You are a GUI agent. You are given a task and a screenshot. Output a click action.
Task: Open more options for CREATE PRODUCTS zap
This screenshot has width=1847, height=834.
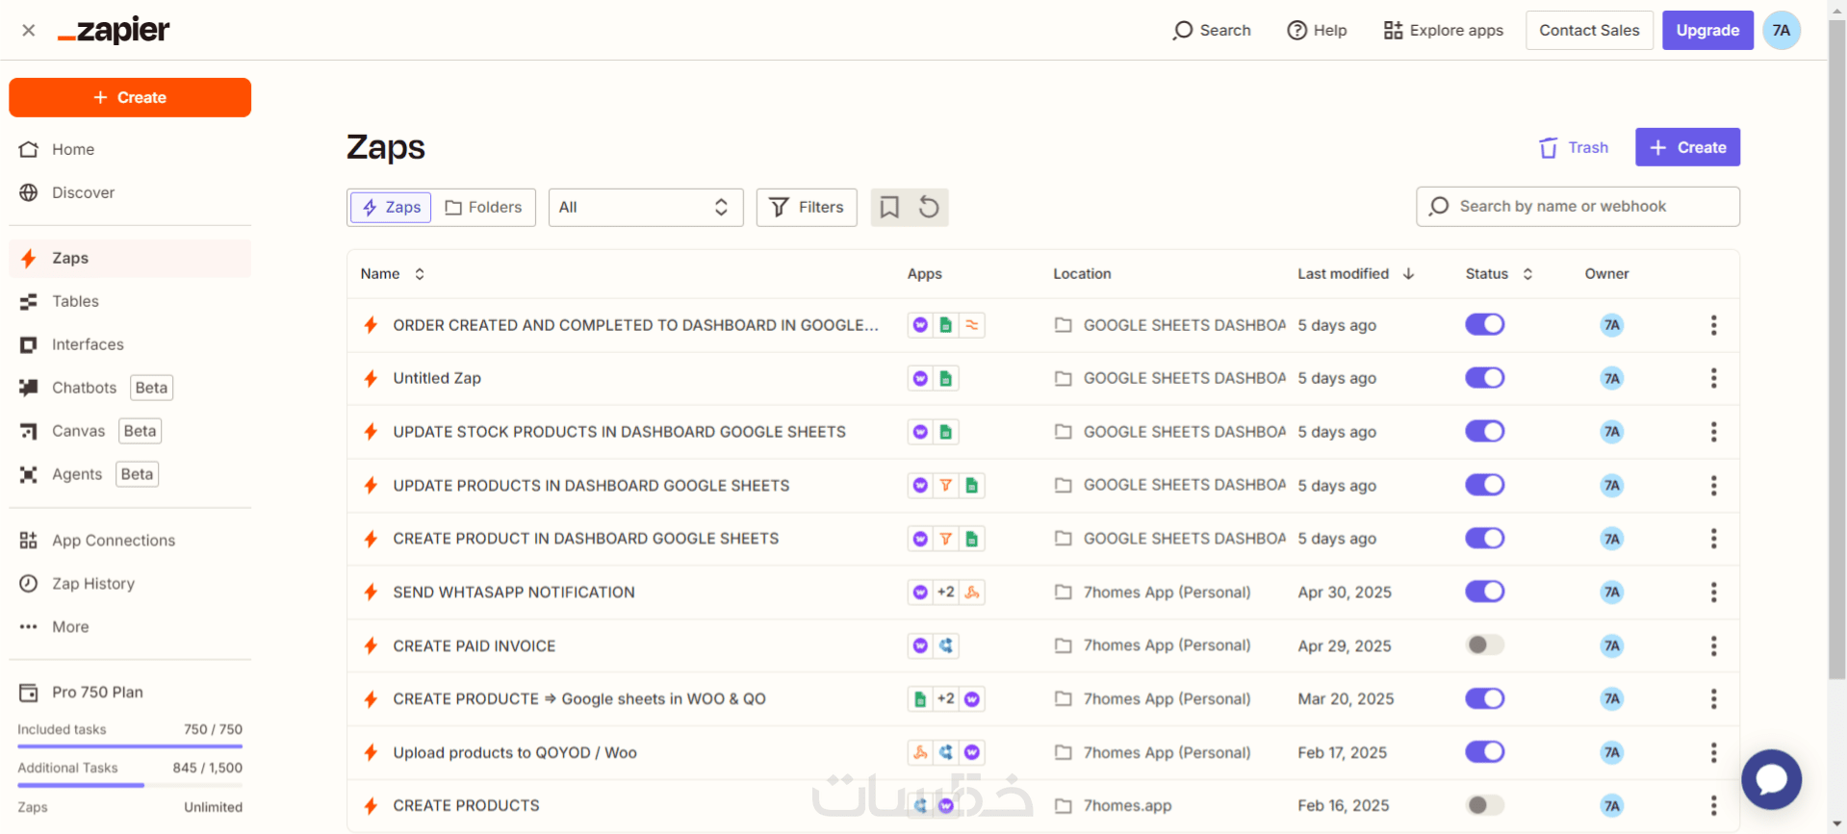click(1713, 806)
